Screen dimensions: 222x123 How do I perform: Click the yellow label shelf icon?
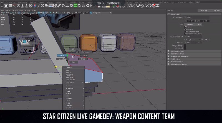pos(108,6)
